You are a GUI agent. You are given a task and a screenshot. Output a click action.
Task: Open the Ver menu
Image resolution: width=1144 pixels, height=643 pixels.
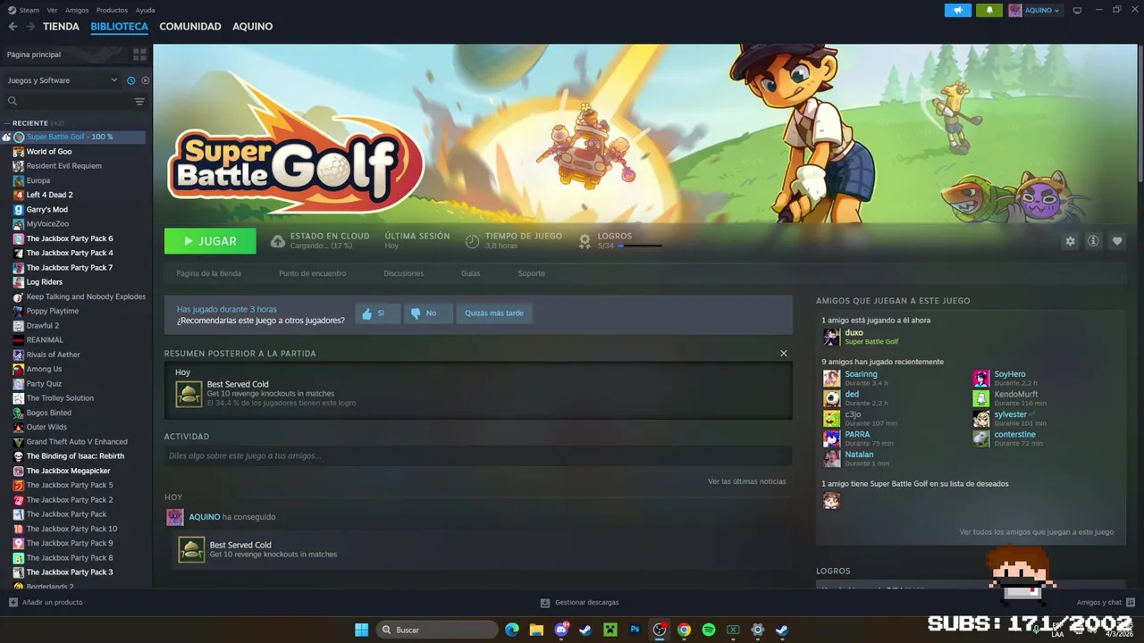click(52, 10)
